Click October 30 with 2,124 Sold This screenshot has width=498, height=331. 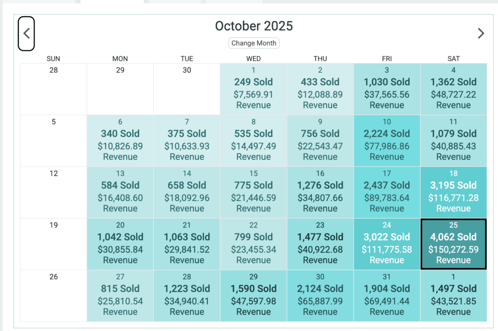tap(320, 296)
